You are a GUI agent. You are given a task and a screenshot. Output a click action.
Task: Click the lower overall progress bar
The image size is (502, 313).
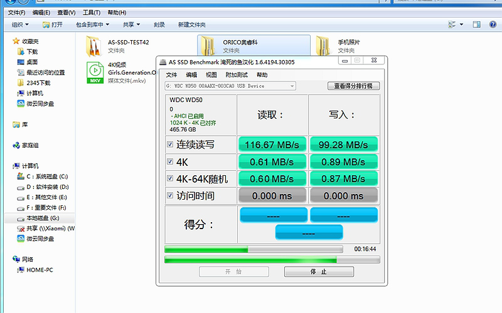click(272, 260)
